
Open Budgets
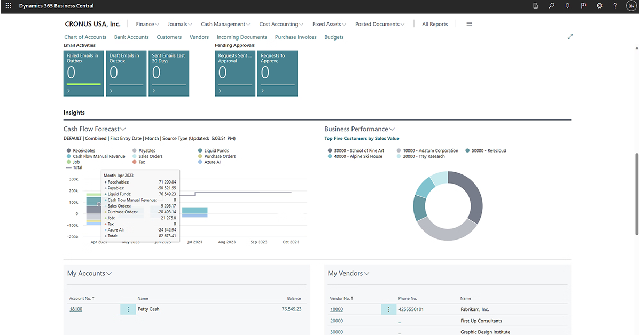334,37
